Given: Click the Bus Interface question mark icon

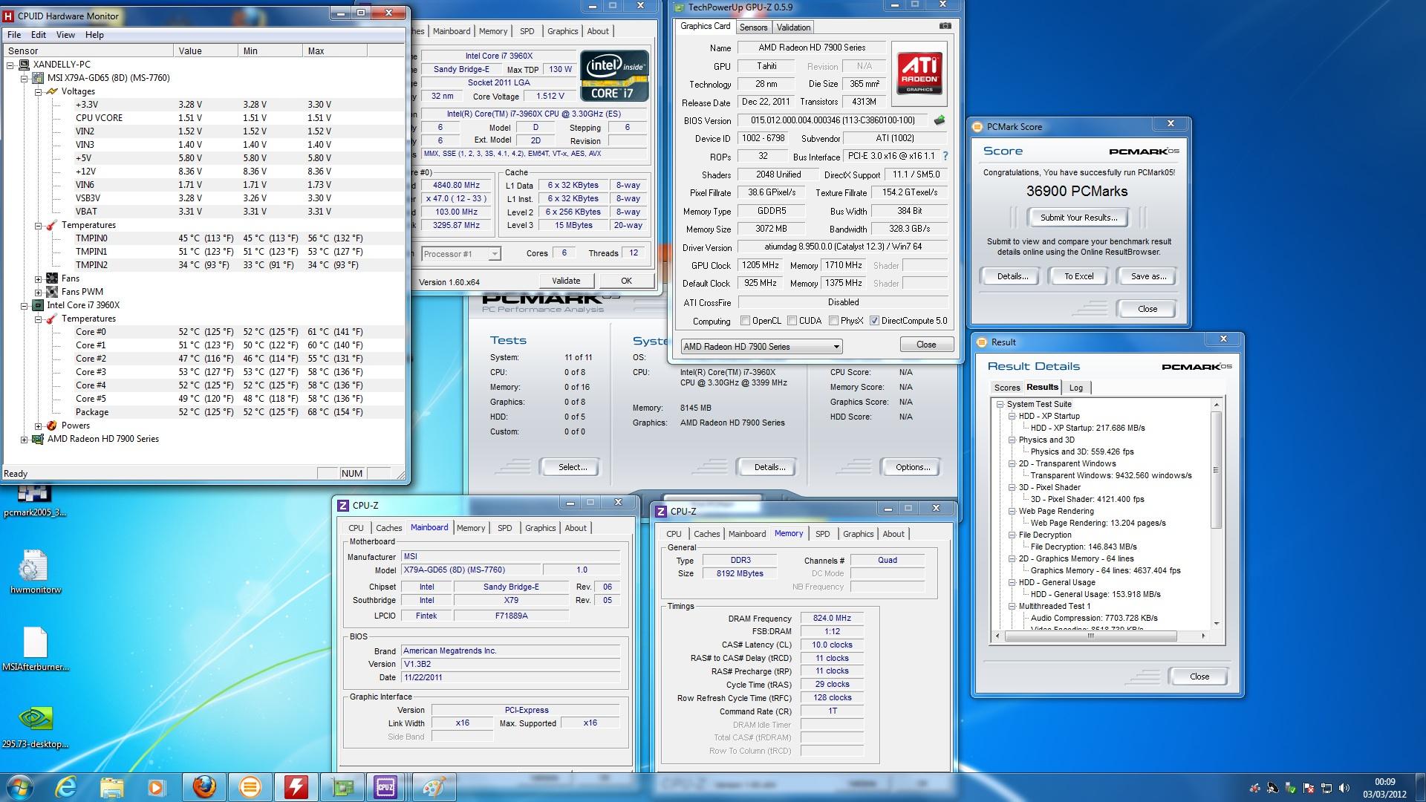Looking at the screenshot, I should click(x=945, y=157).
